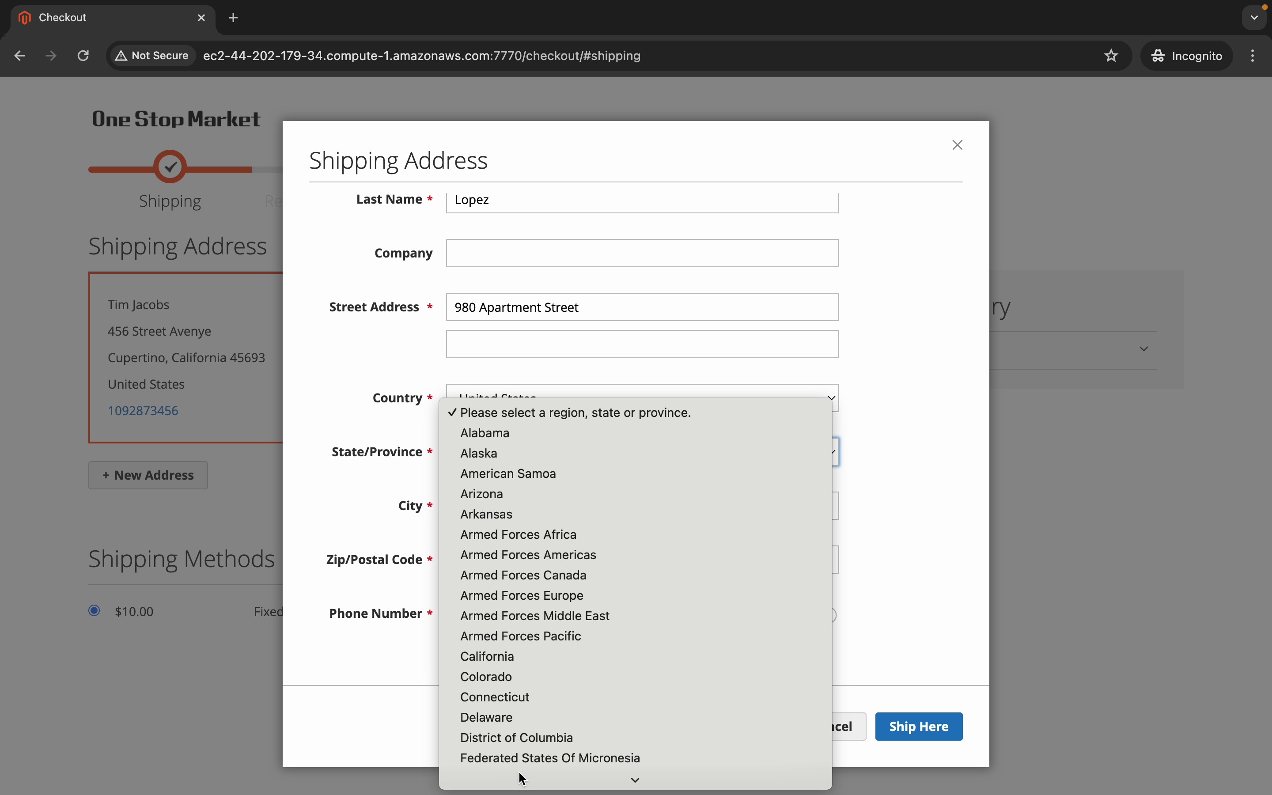Viewport: 1272px width, 795px height.
Task: Open the Country dropdown arrow
Action: [832, 397]
